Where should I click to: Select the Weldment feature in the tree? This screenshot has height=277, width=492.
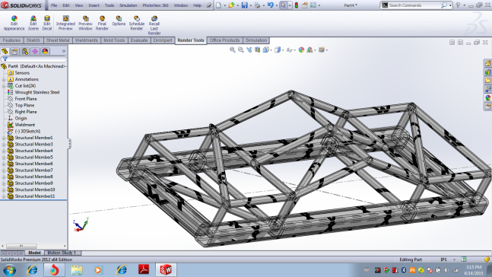[25, 125]
